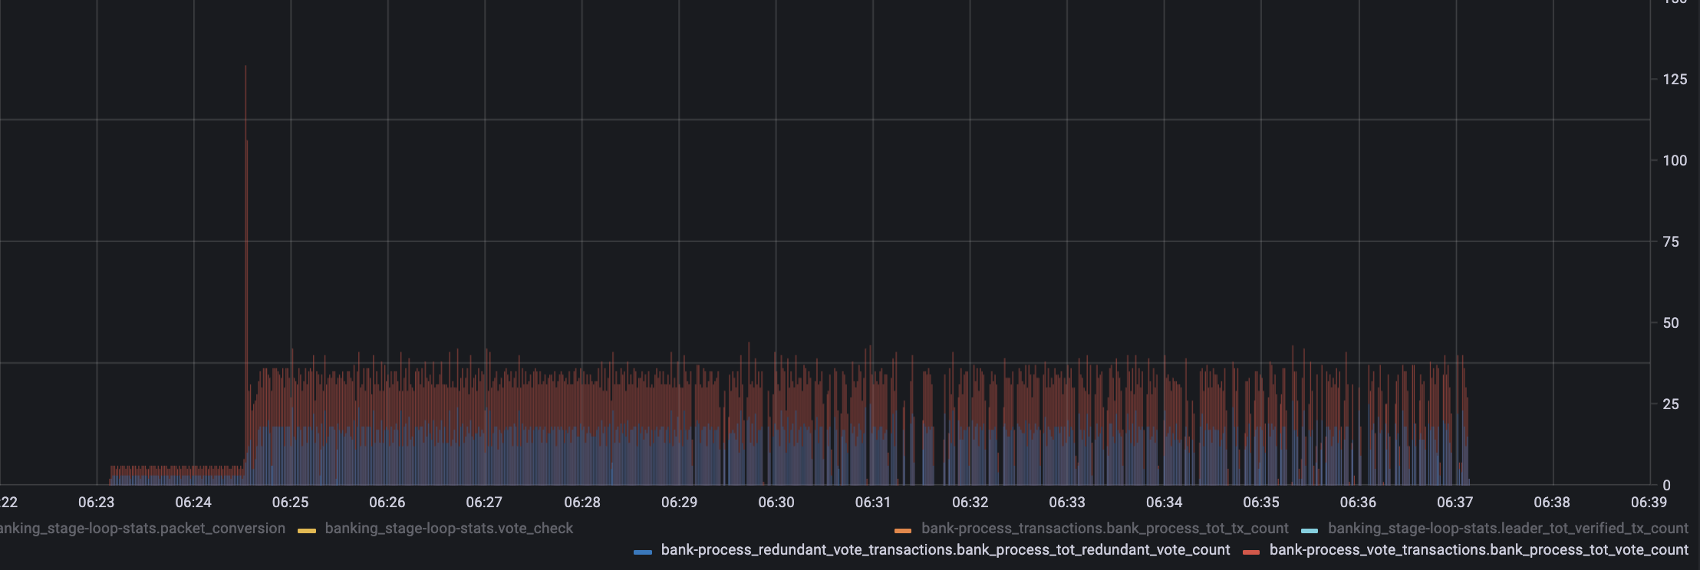Click the 50 value on y-axis
Image resolution: width=1700 pixels, height=570 pixels.
click(1671, 323)
